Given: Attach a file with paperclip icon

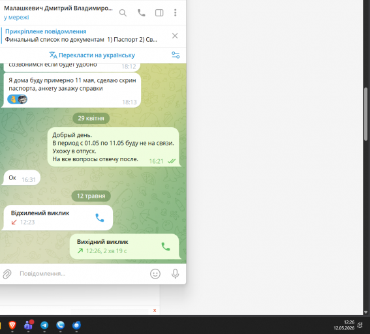Looking at the screenshot, I should point(7,274).
